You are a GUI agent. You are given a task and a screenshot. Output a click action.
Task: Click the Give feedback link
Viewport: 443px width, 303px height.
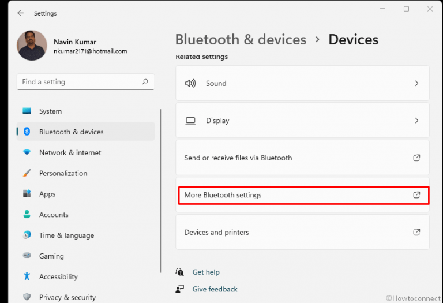pyautogui.click(x=215, y=289)
